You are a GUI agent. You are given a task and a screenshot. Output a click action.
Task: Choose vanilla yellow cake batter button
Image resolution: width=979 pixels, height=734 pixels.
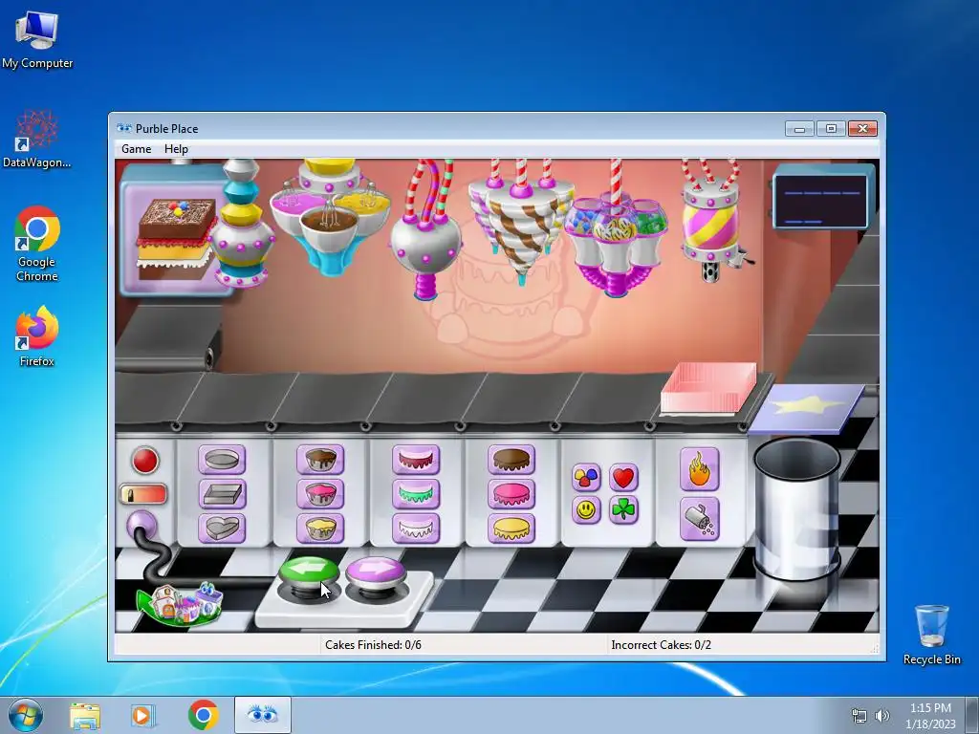[x=320, y=528]
